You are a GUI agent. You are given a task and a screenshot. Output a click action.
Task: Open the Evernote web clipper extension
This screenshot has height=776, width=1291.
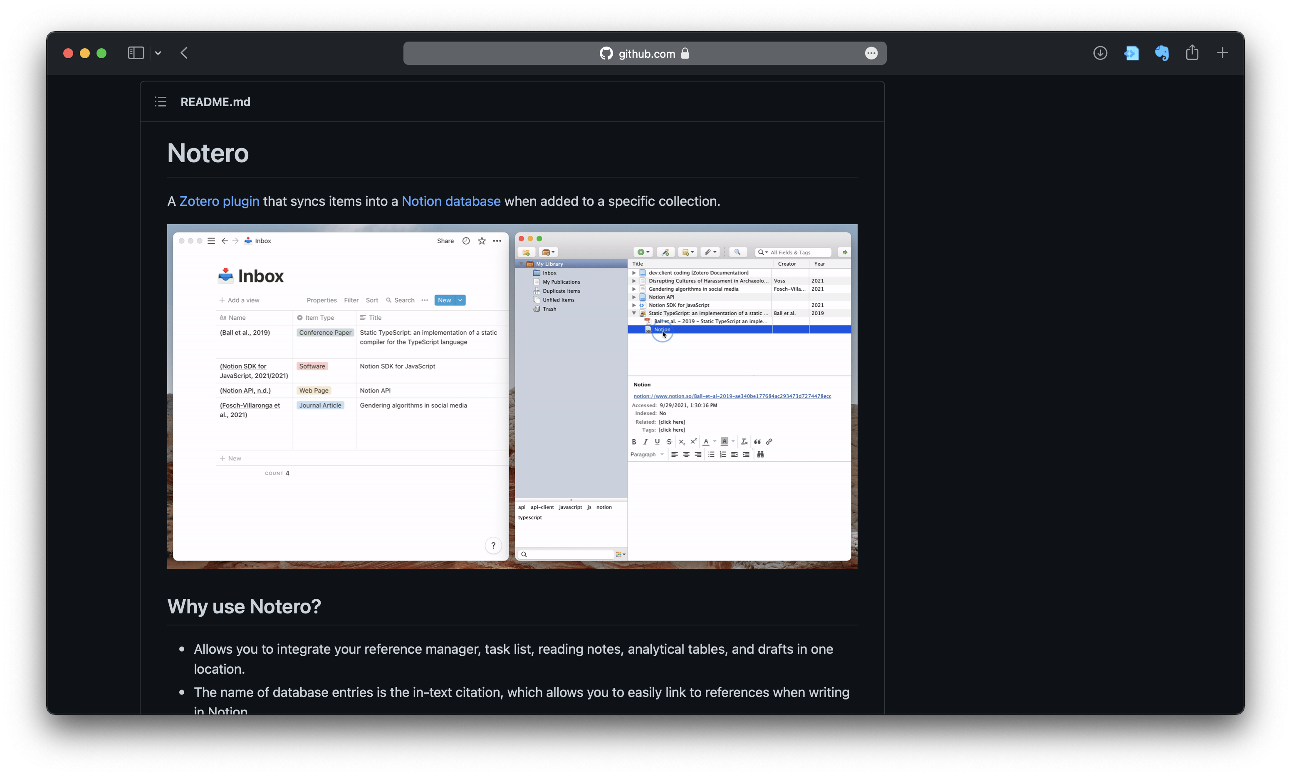(1161, 53)
